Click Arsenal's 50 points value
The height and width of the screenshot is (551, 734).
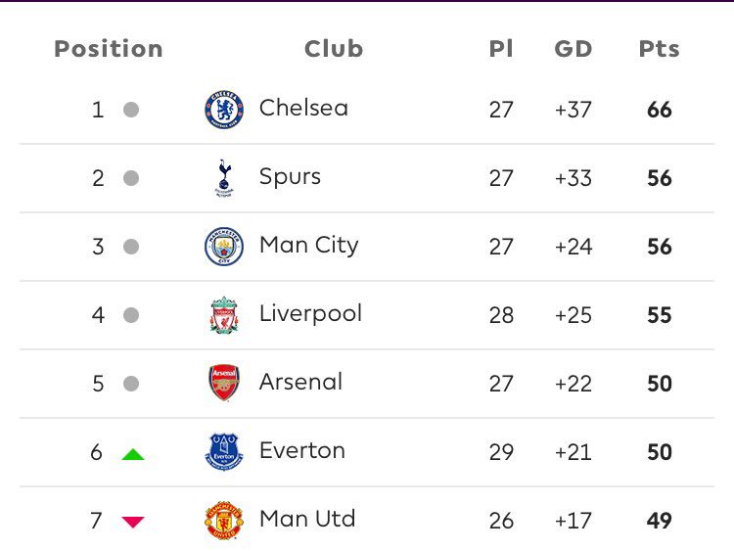pos(660,384)
